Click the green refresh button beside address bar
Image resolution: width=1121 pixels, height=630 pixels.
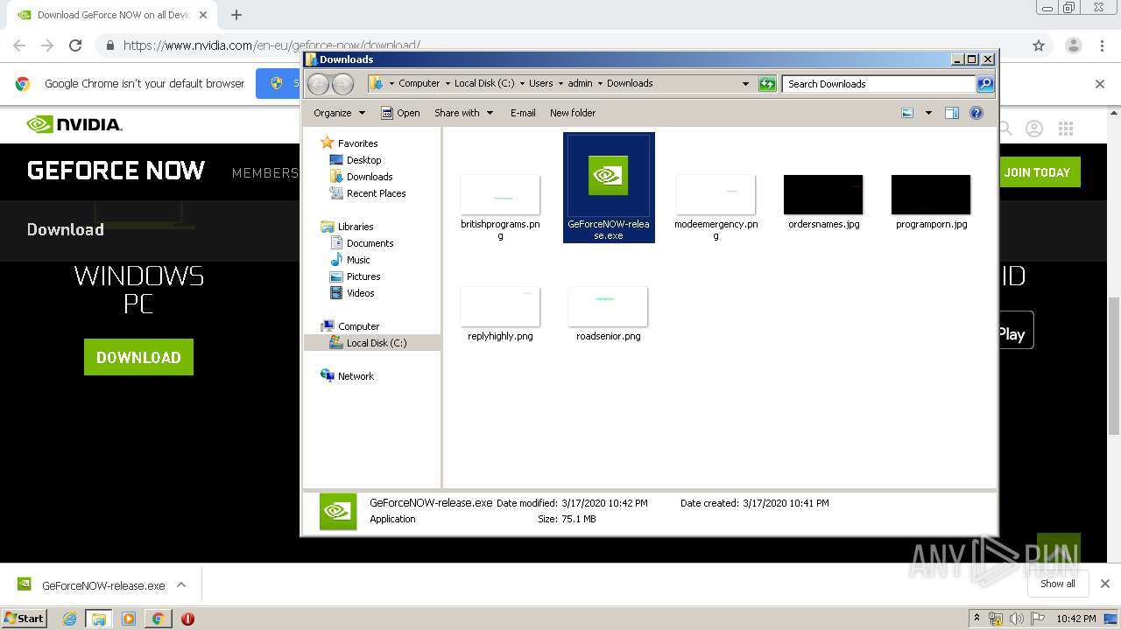coord(767,84)
